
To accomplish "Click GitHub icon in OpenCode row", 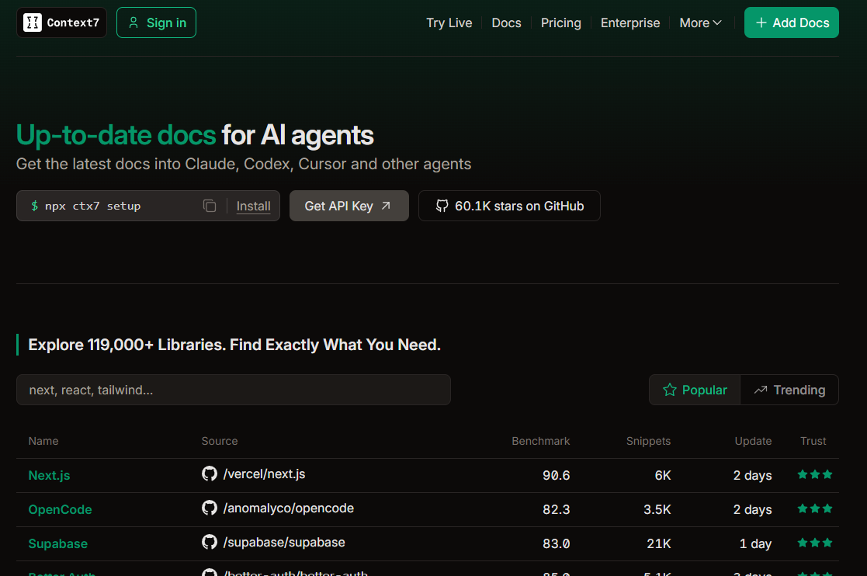I will pos(209,508).
